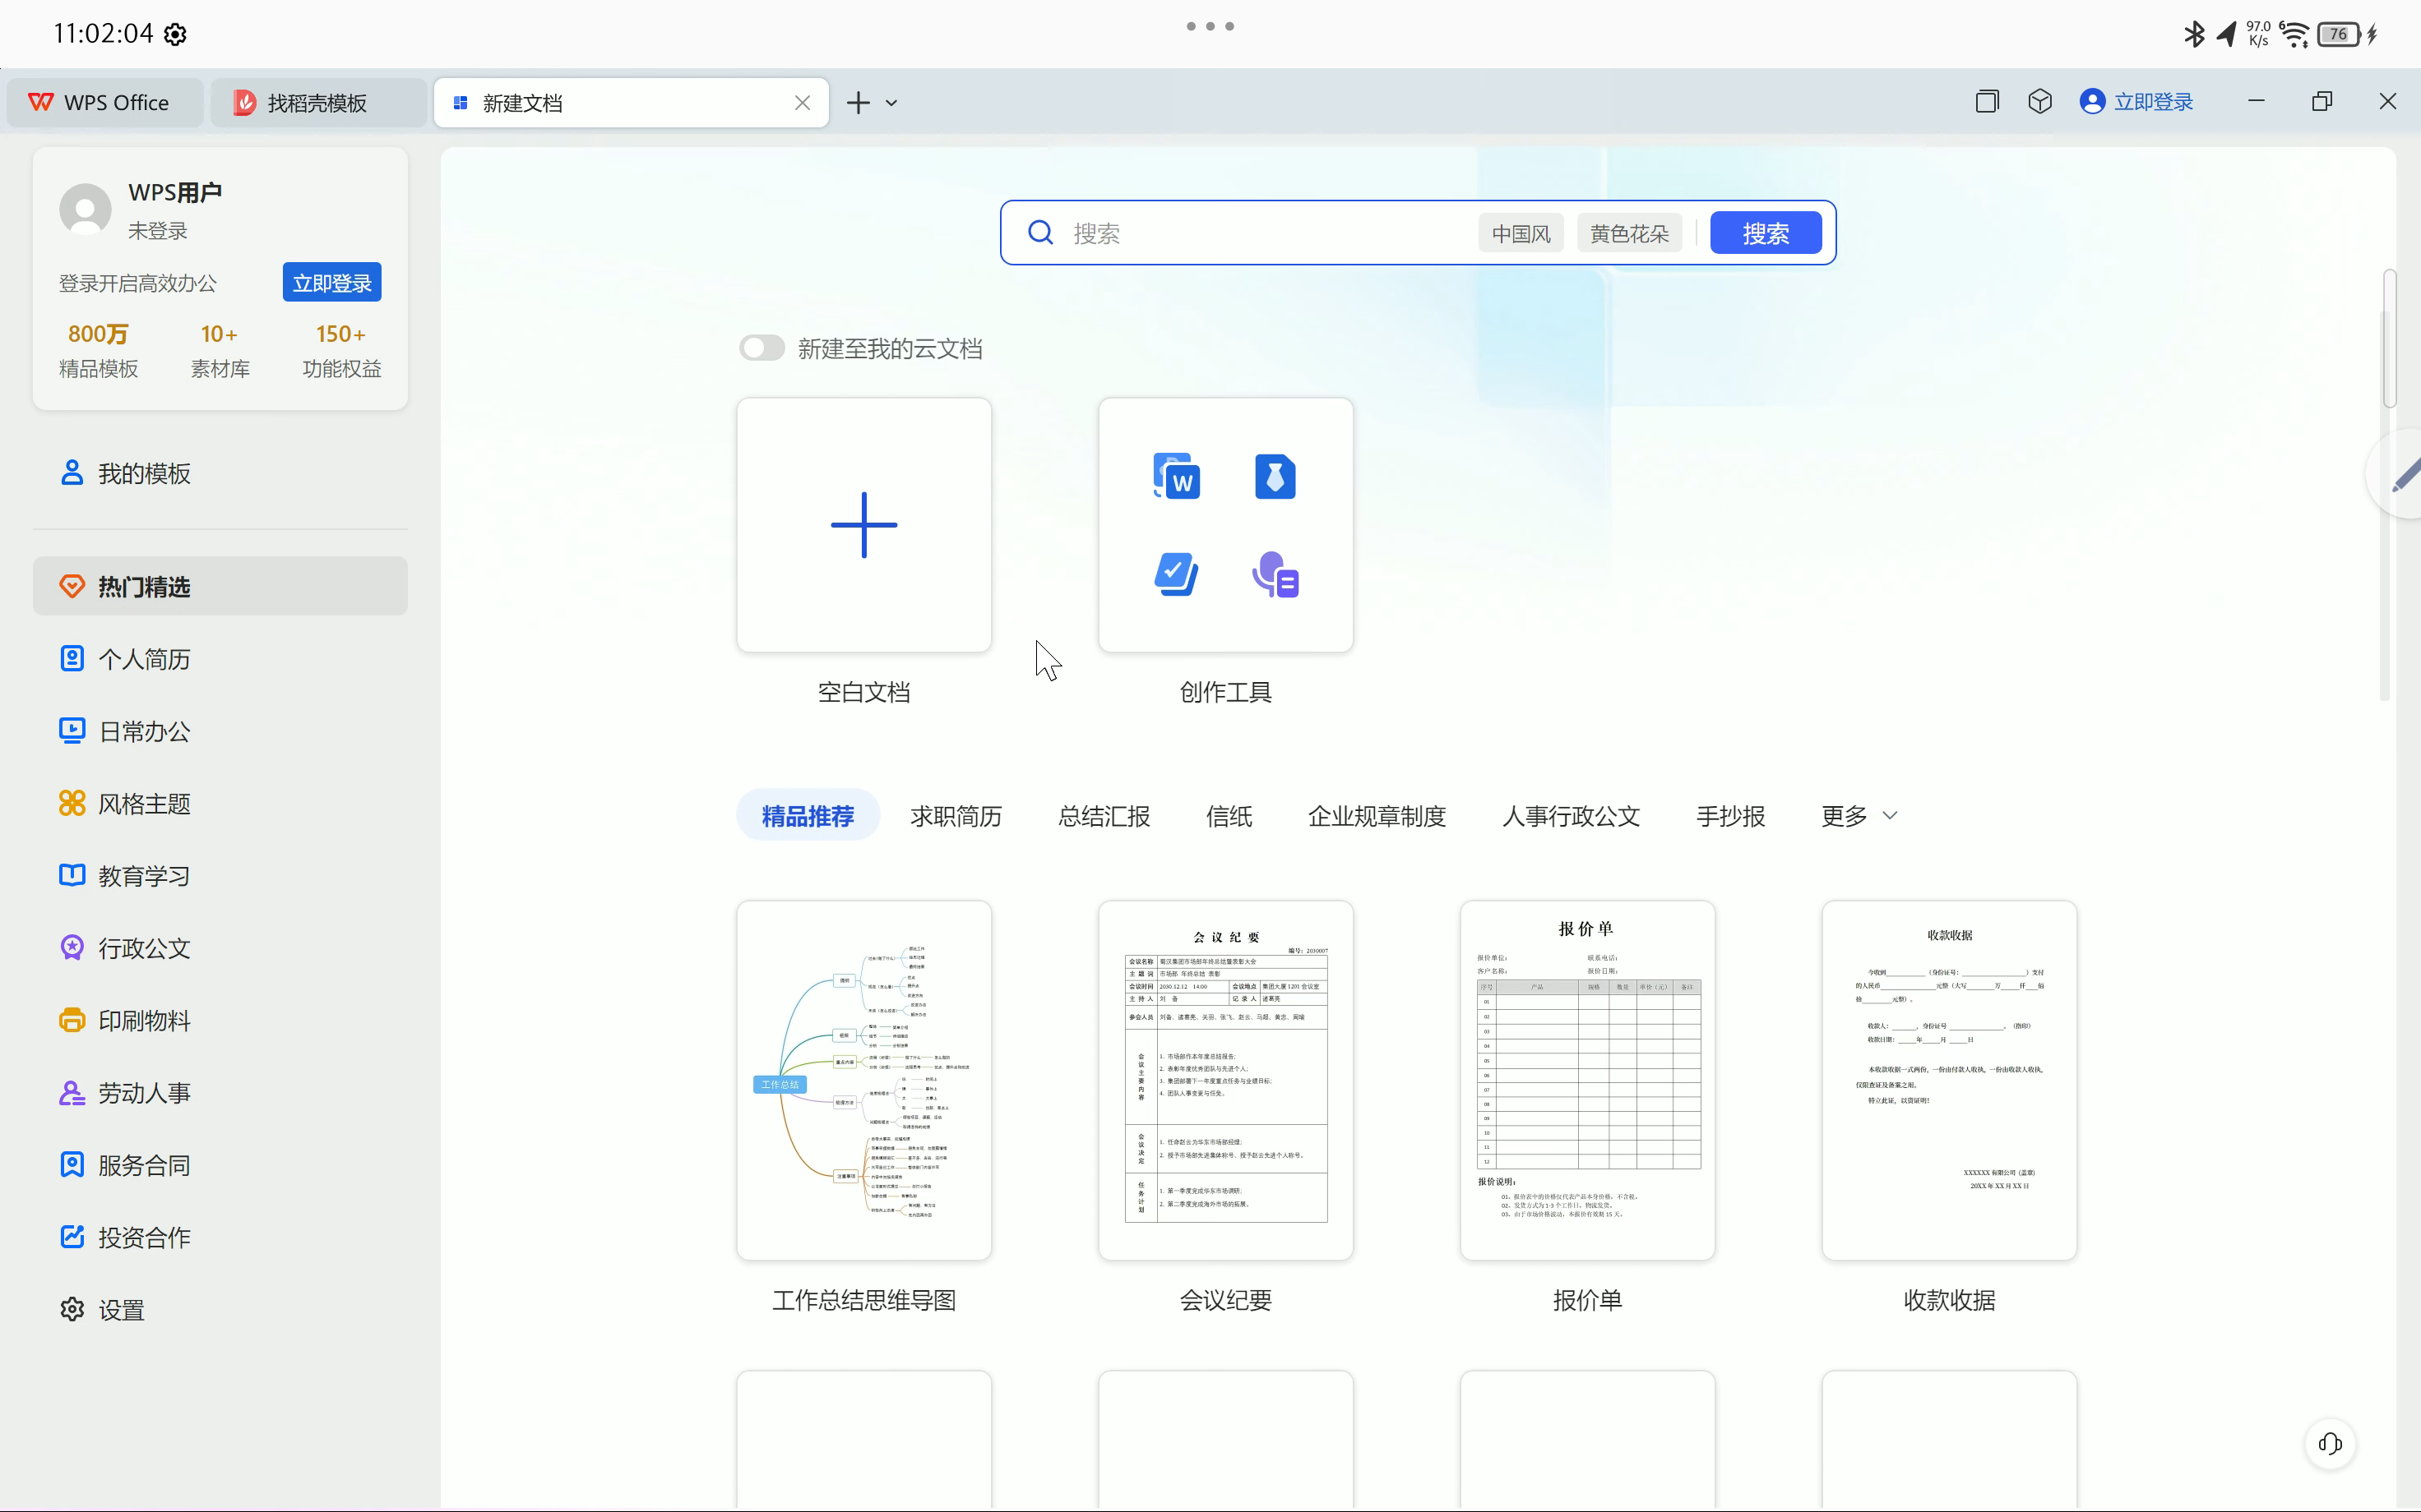Click the to-do checklist icon in 创作工具

1177,574
